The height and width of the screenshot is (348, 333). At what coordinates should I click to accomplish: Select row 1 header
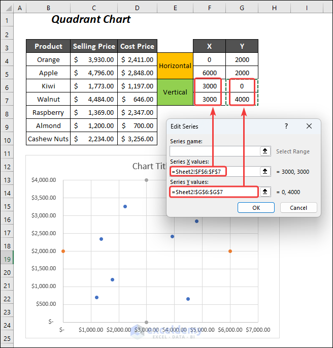tap(7, 21)
